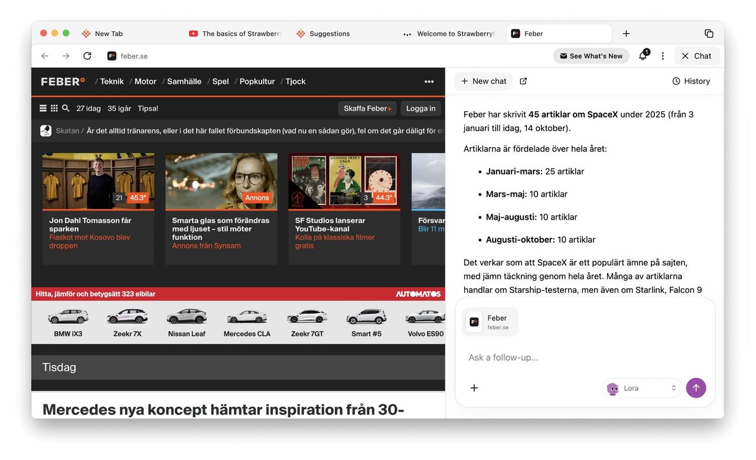Send the follow-up with the arrow button
Image resolution: width=756 pixels, height=460 pixels.
tap(696, 388)
